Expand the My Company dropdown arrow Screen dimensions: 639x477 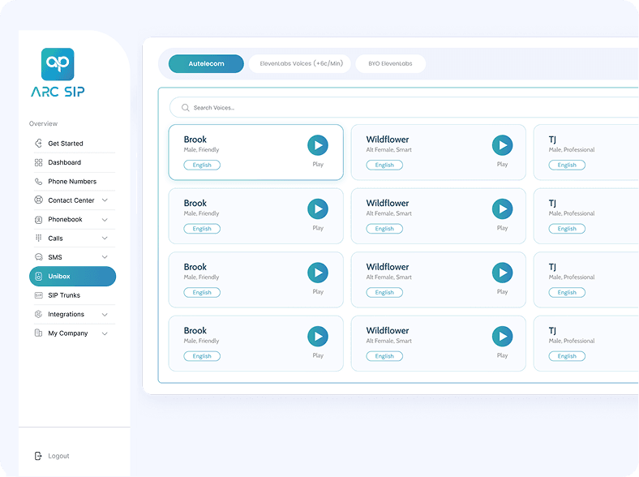pos(105,333)
